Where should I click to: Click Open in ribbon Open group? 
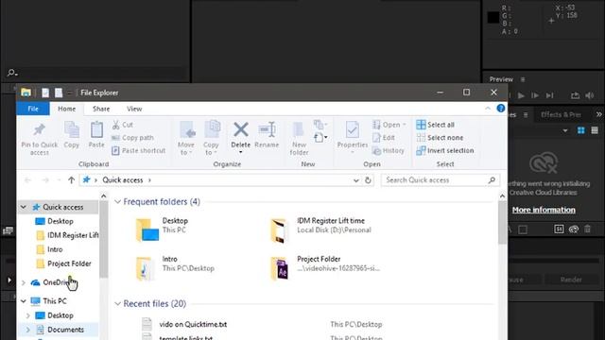(x=389, y=125)
